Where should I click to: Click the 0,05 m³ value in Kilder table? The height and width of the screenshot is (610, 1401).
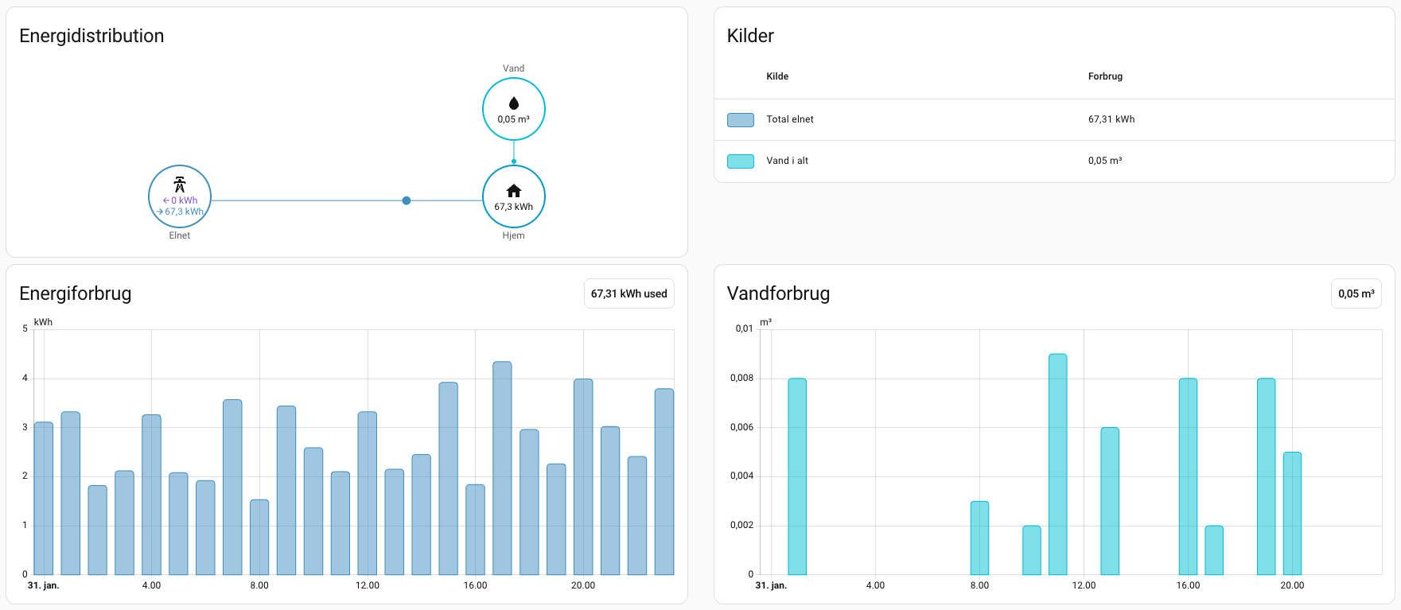1105,161
